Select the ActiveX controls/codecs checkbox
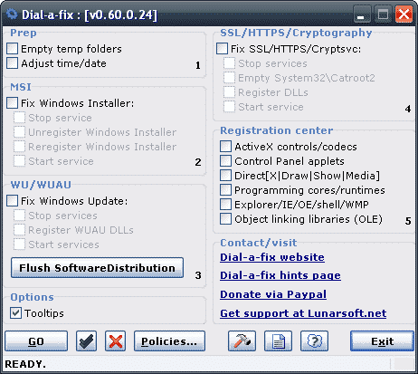This screenshot has width=418, height=374. click(x=226, y=147)
